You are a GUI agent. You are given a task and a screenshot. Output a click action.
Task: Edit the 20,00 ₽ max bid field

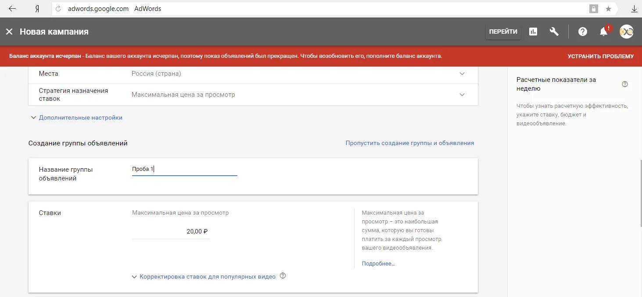click(170, 231)
